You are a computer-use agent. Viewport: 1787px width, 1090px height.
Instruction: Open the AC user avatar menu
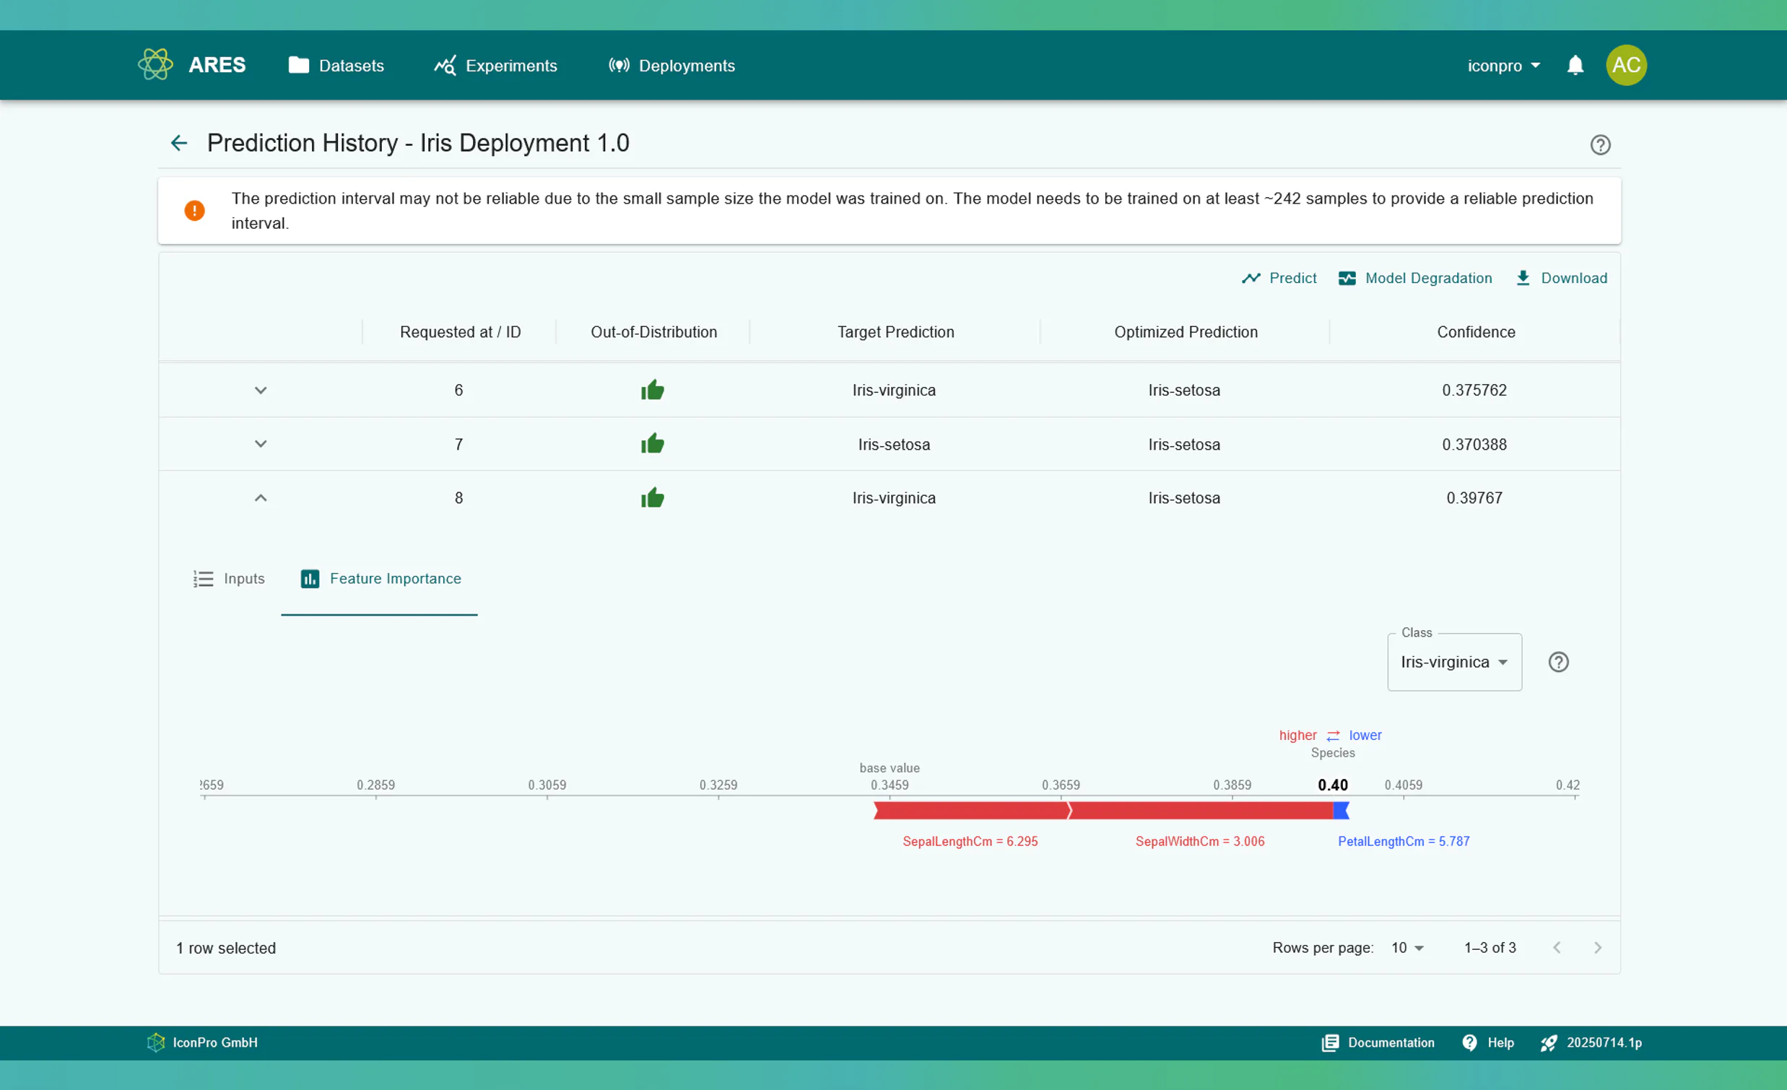pyautogui.click(x=1626, y=65)
